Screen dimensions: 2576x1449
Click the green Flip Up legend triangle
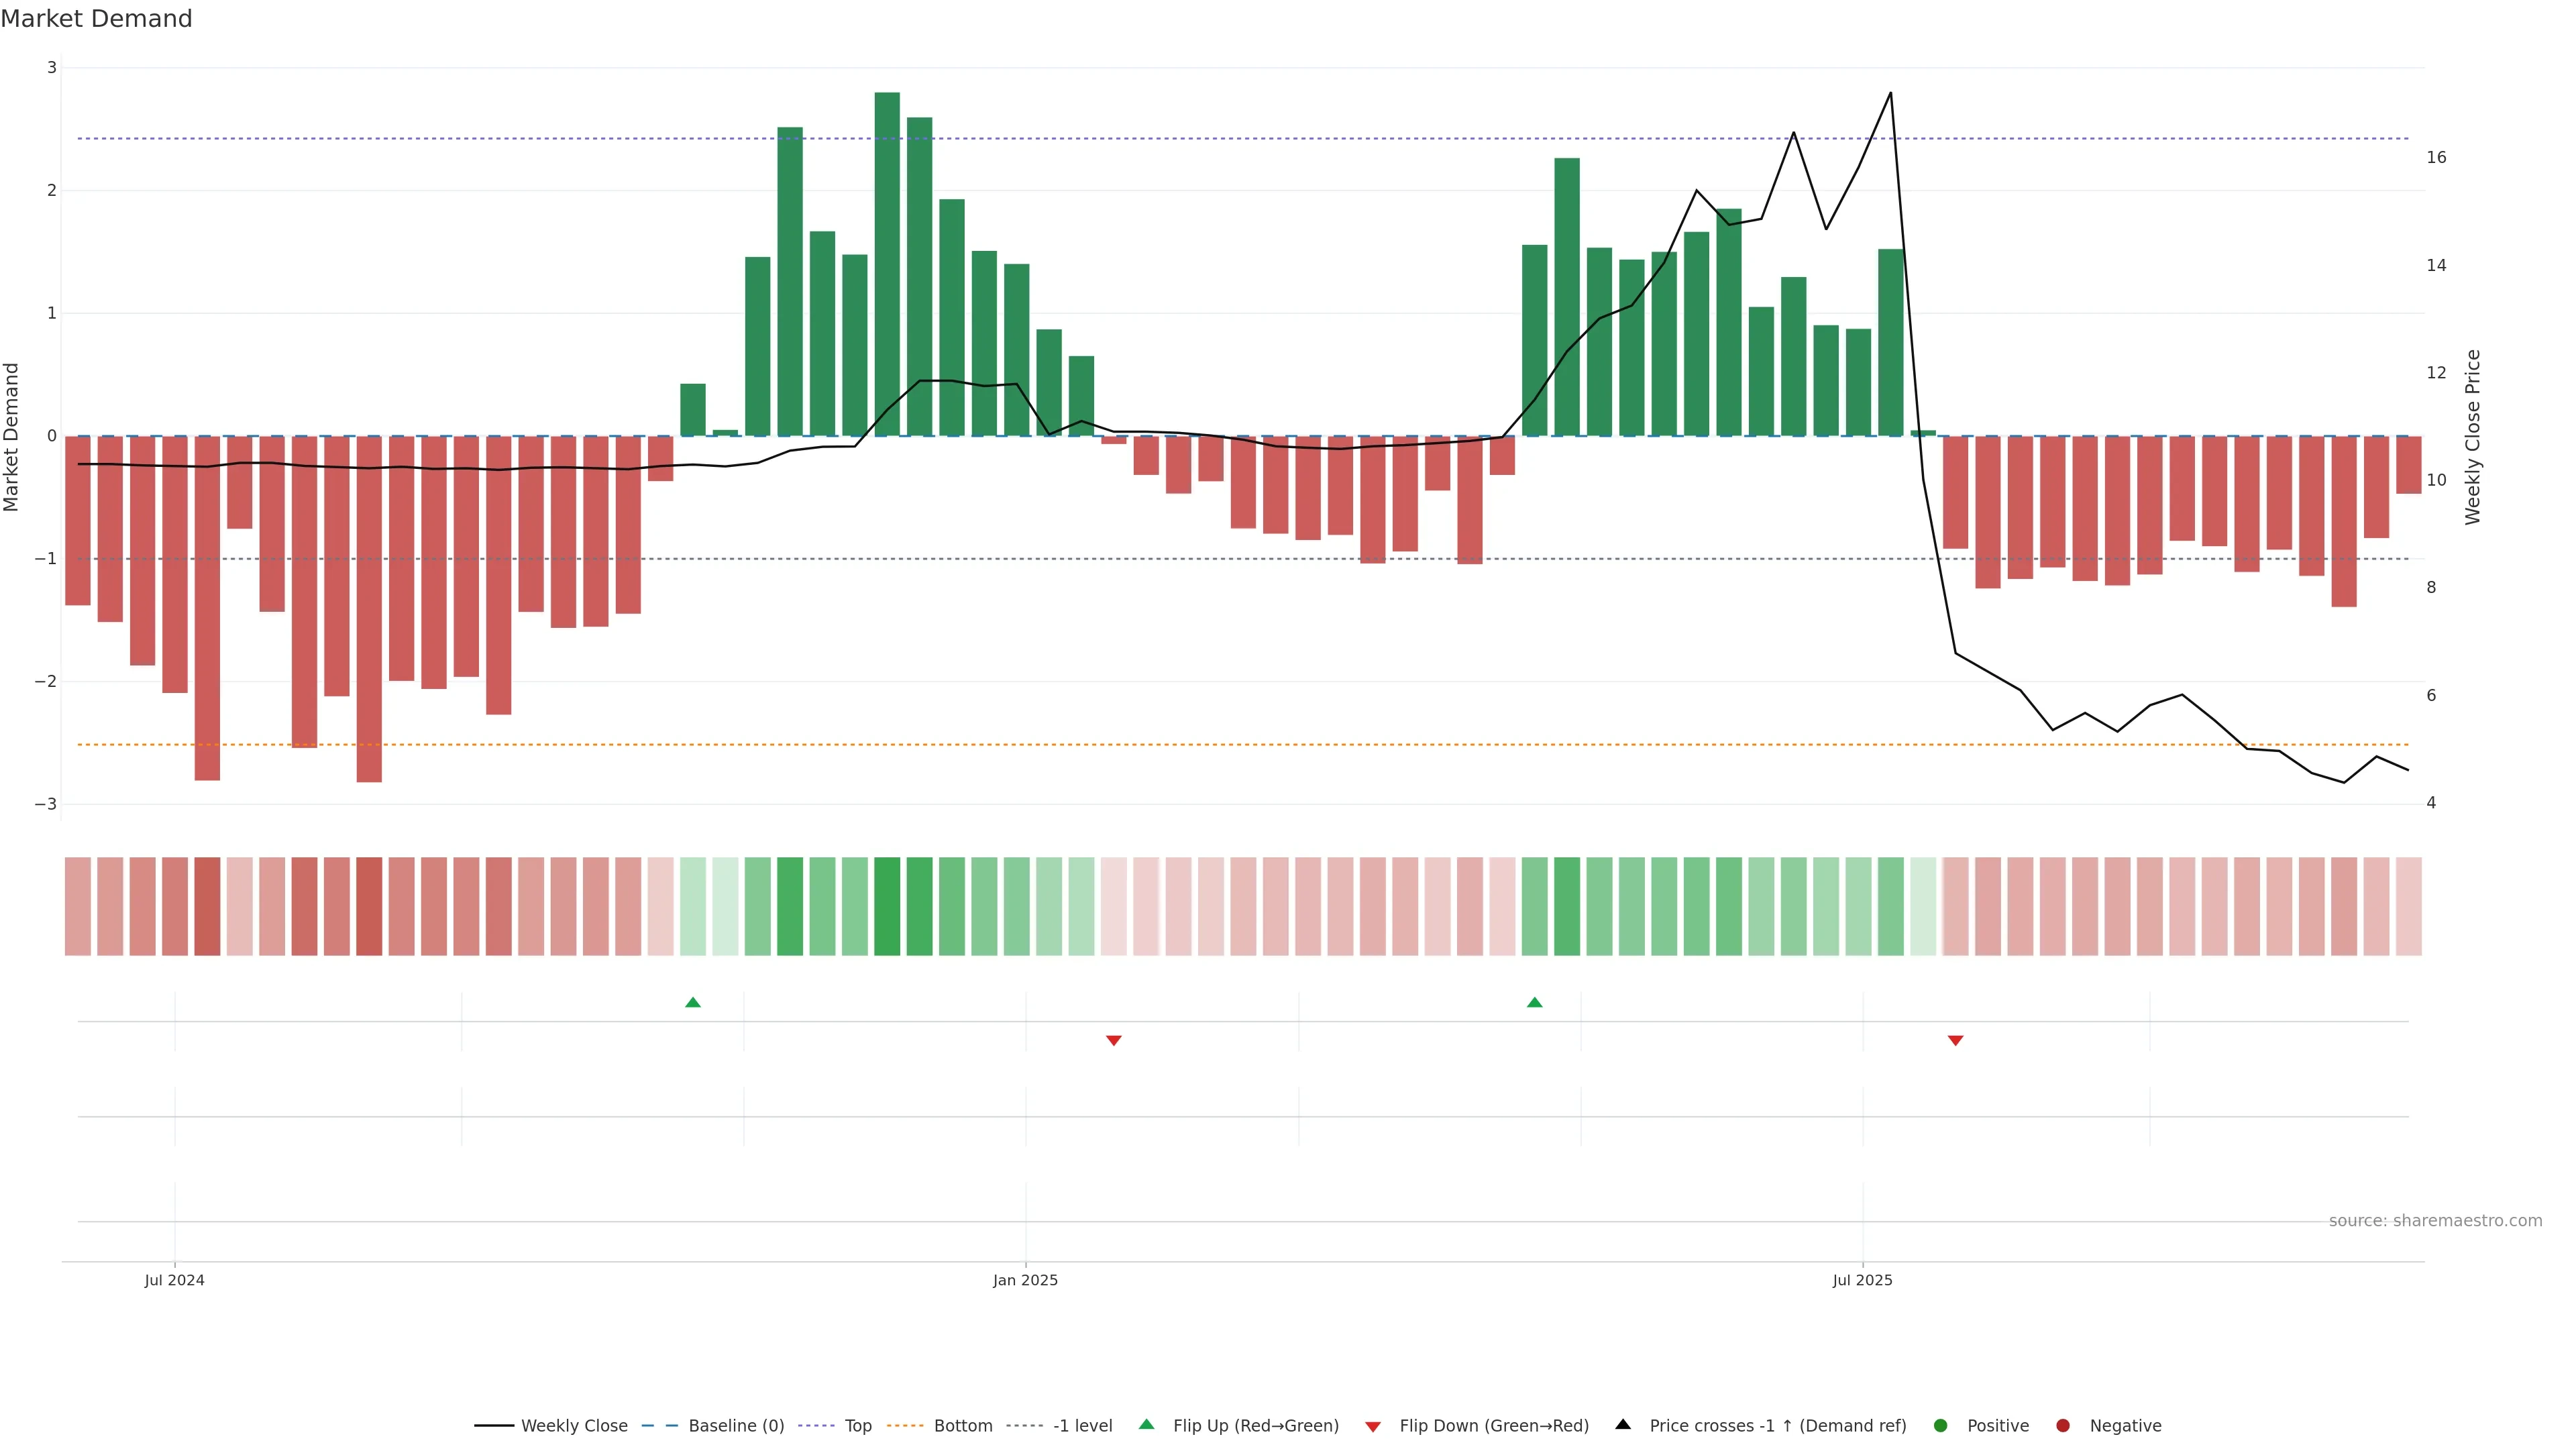point(1147,1424)
